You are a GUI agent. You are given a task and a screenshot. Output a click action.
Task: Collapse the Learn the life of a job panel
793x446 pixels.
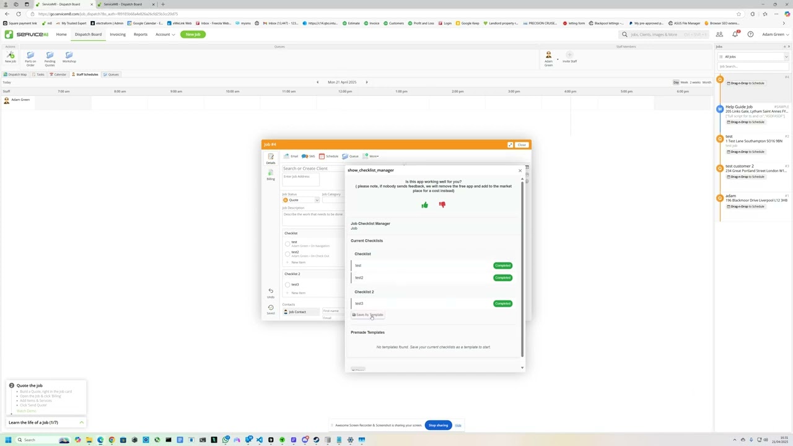[x=81, y=422]
